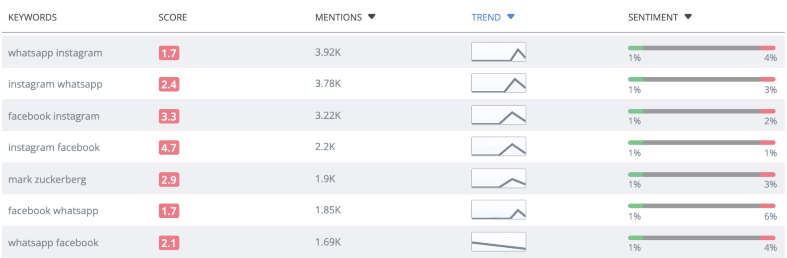Viewport: 787px width, 258px height.
Task: Click the trend chart next to mark zuckerberg
Action: tap(498, 179)
